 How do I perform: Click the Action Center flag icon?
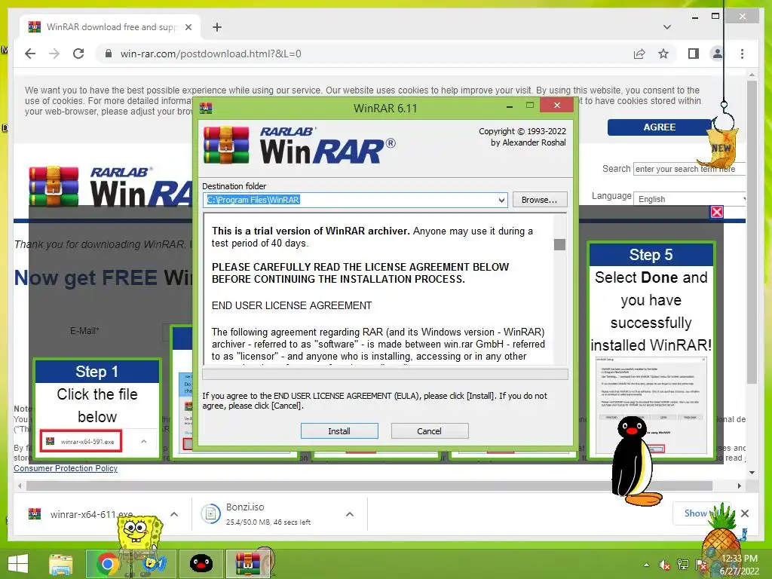point(700,565)
